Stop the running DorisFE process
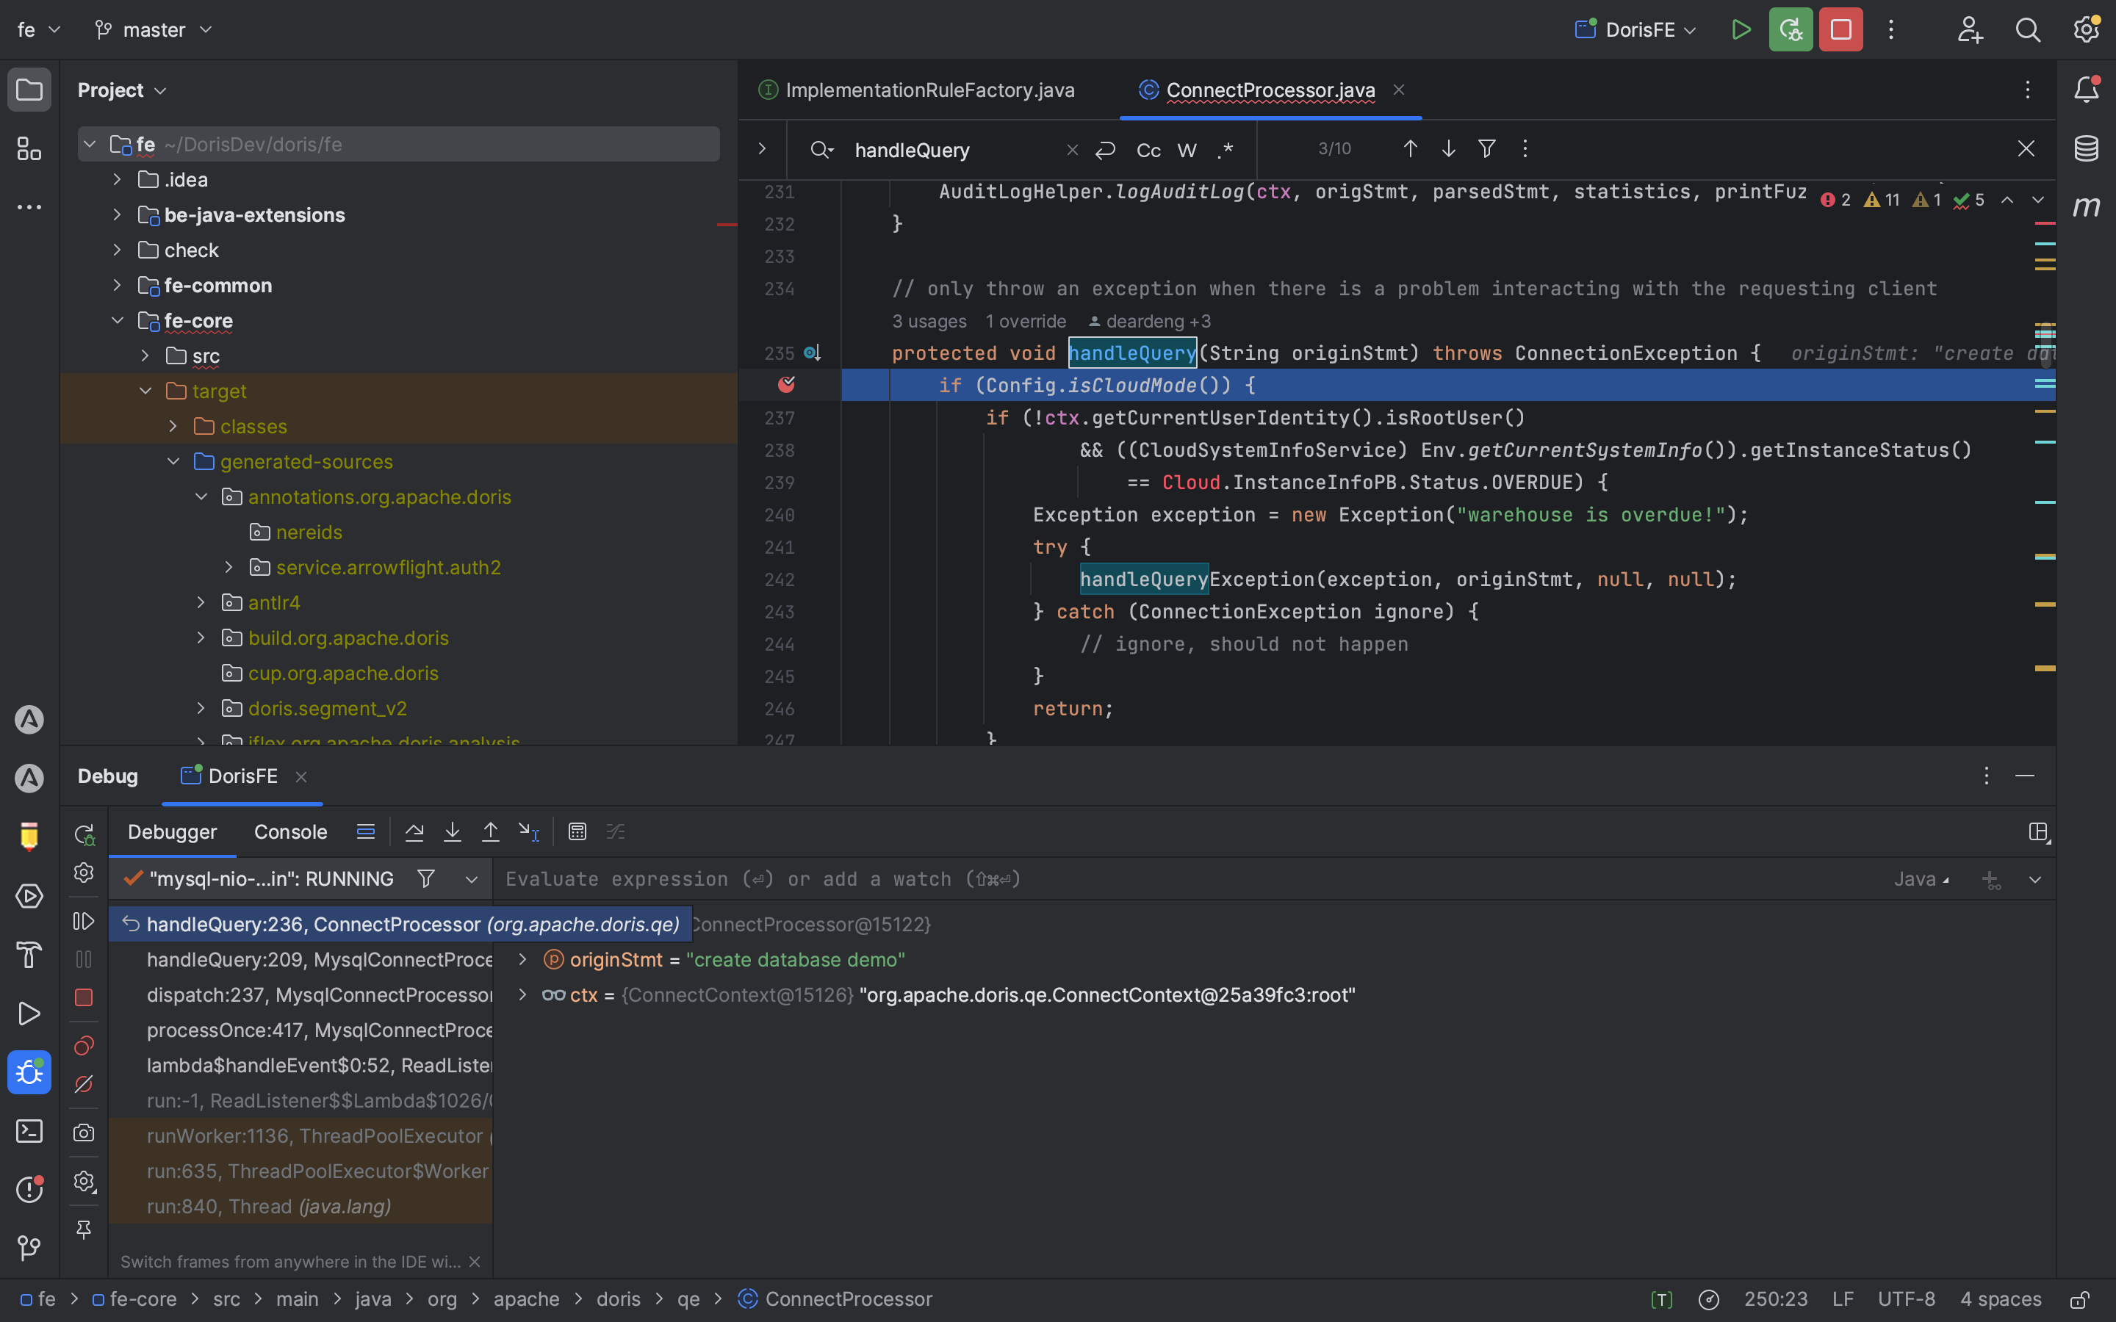Screen dimensions: 2116x1322 [x=1840, y=29]
